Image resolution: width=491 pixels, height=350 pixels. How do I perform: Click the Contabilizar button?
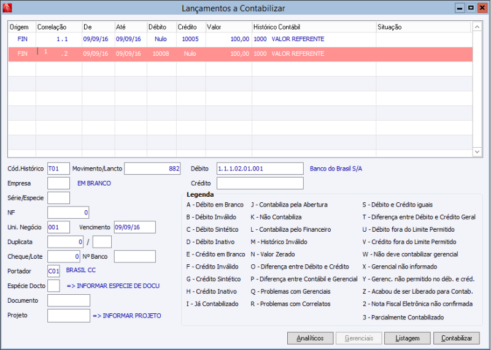coord(457,338)
